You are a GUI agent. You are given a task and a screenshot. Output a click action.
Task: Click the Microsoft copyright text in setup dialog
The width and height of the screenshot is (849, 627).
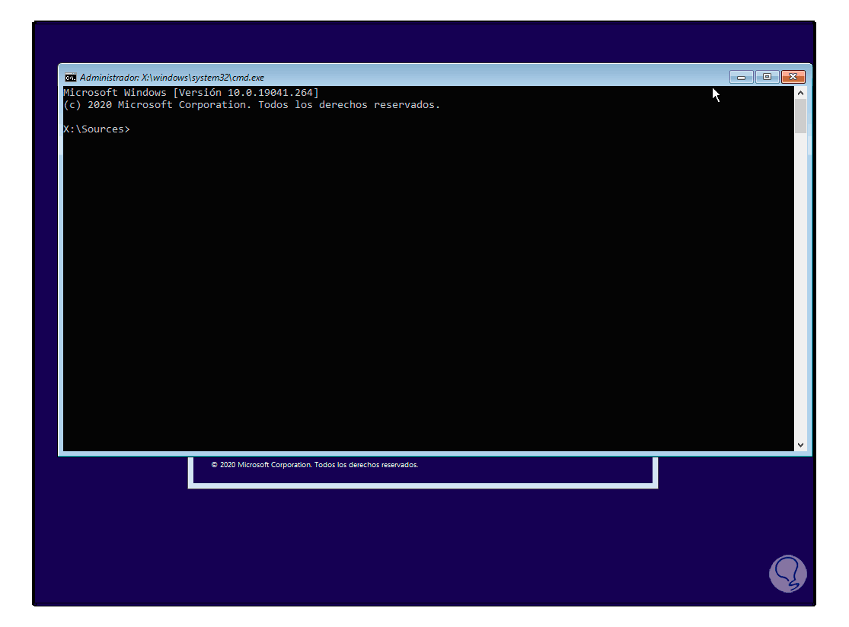pyautogui.click(x=314, y=465)
